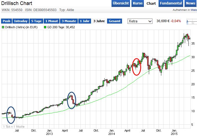Open the Xetra exchange dropdown
This screenshot has width=197, height=136.
pos(140,21)
